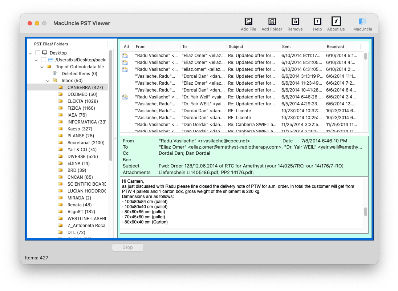
Task: Collapse Top of Outlook data file node
Action: click(42, 67)
